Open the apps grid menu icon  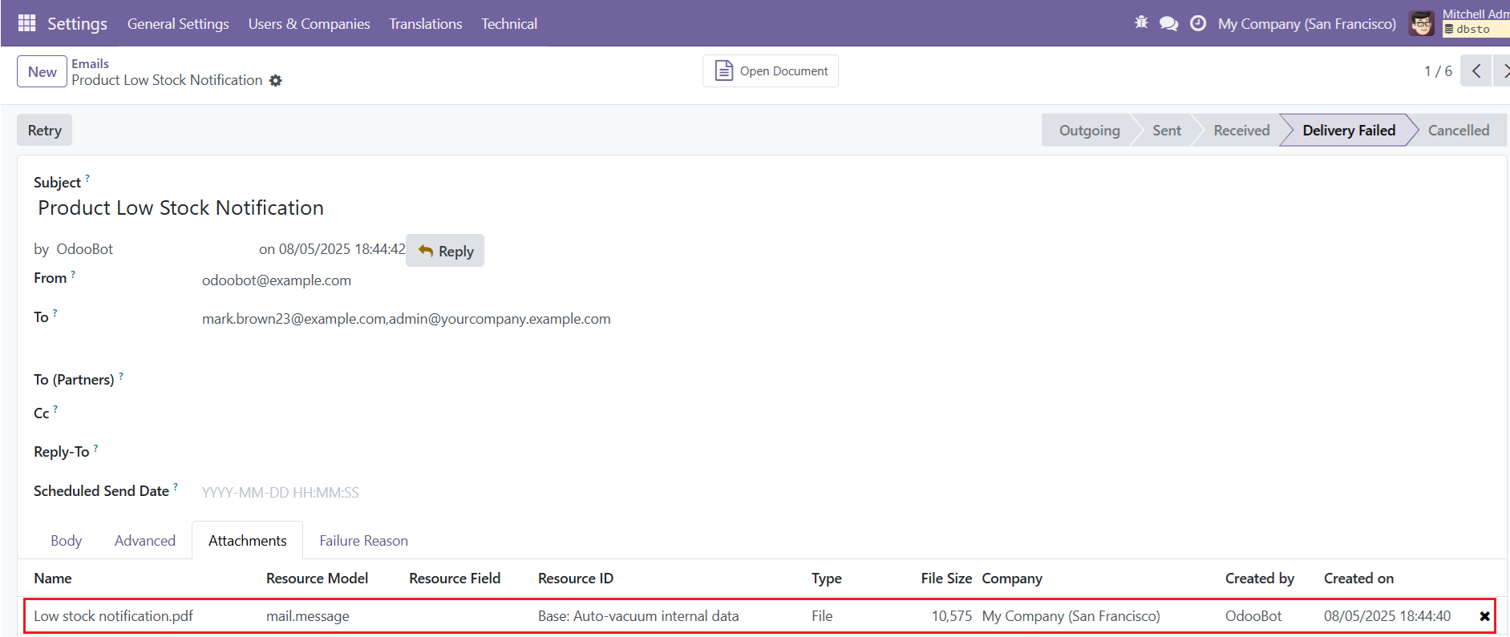(26, 23)
